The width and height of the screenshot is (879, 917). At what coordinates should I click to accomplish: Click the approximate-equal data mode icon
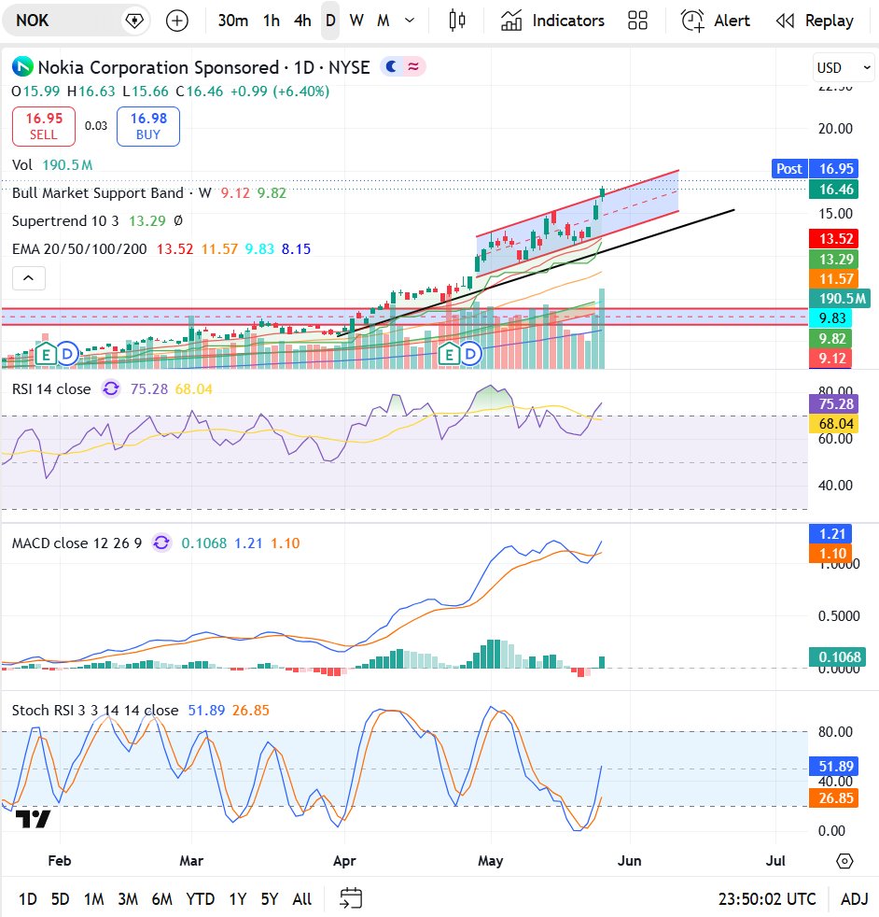click(413, 66)
